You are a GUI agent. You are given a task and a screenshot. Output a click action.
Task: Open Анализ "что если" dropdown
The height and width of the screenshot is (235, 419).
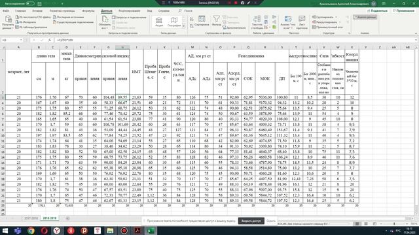(288, 22)
